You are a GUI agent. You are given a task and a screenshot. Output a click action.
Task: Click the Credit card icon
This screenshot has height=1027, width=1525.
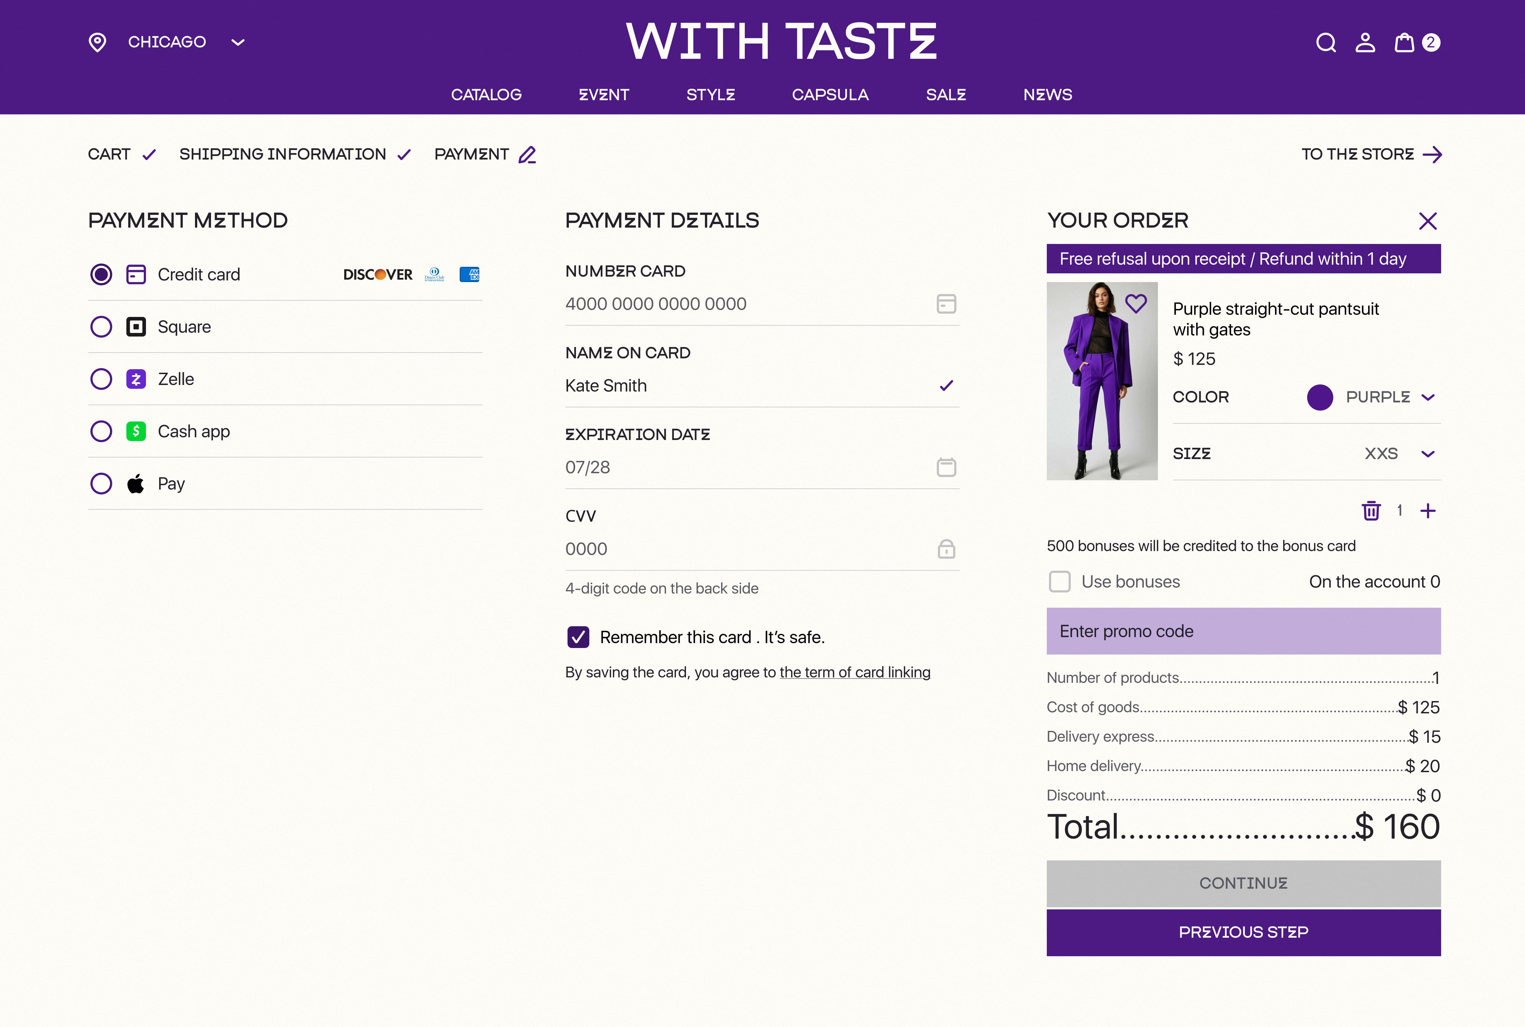tap(136, 274)
